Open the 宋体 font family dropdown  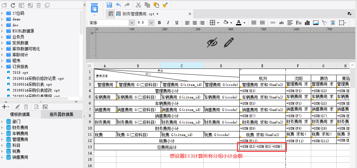(x=132, y=23)
